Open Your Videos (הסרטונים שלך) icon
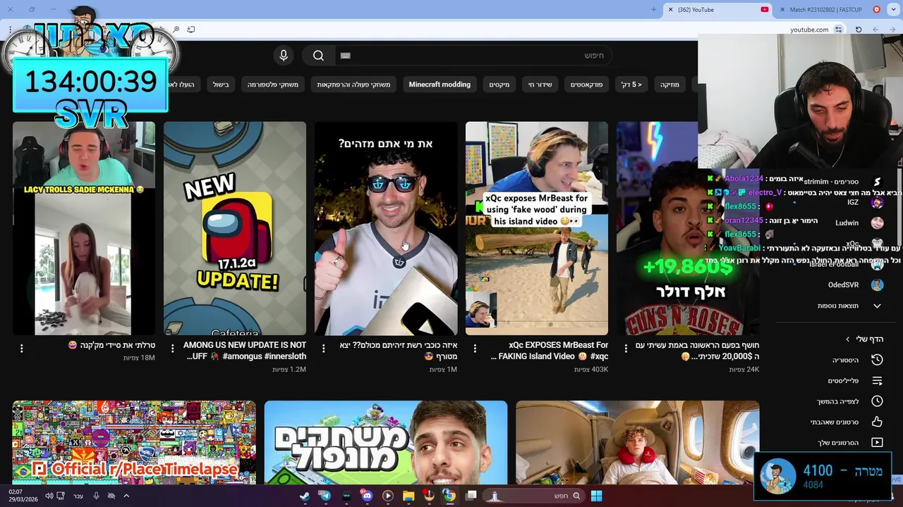 [877, 442]
